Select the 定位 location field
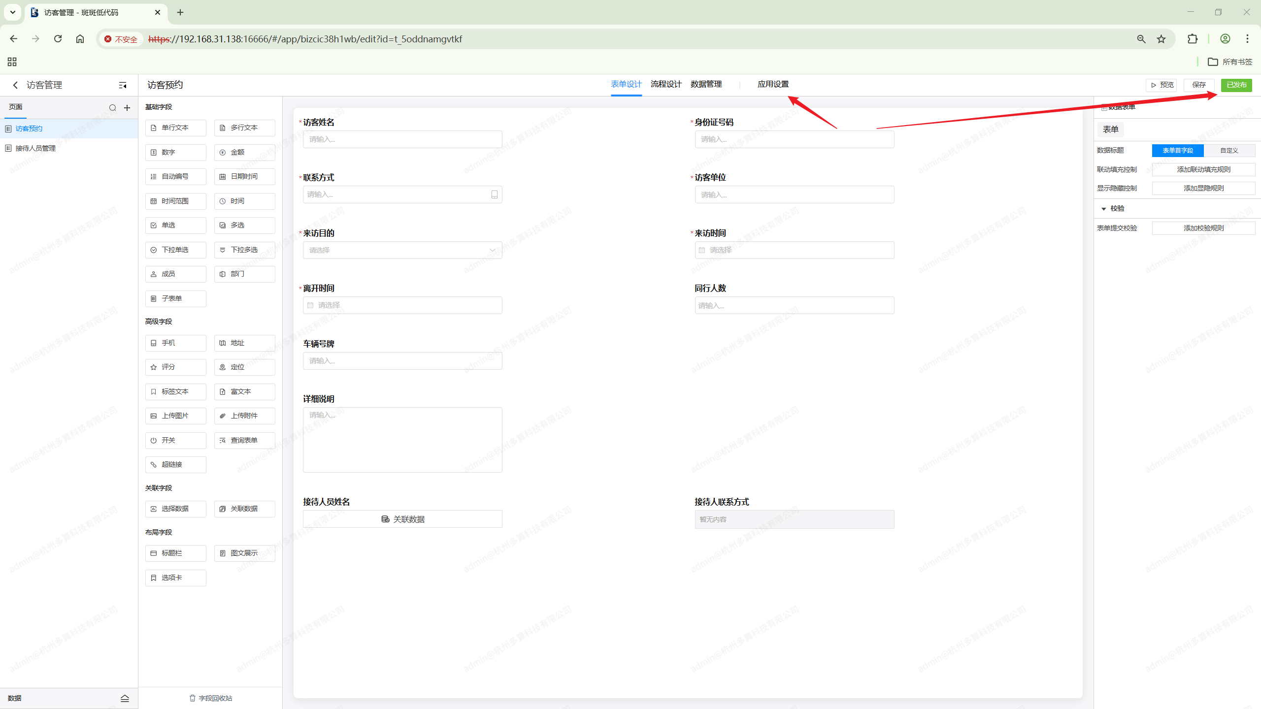This screenshot has height=709, width=1261. click(x=244, y=367)
